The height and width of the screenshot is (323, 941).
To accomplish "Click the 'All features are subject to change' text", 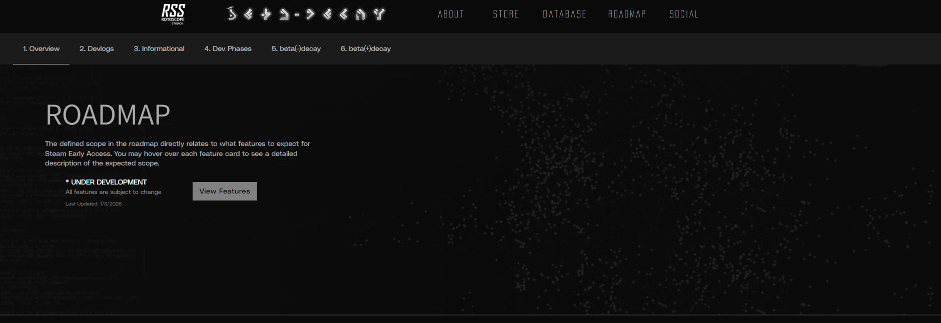I will 114,192.
